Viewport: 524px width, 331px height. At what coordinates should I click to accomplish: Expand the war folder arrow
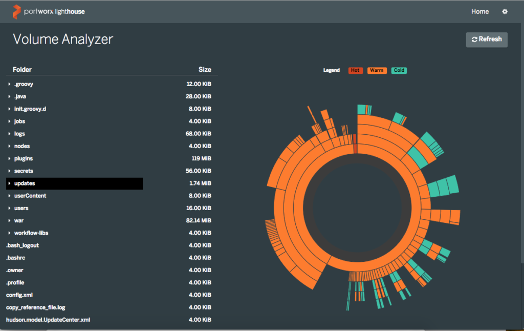[x=9, y=221]
